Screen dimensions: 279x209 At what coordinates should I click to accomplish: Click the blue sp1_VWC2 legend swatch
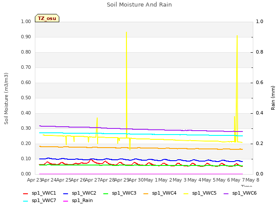(x=66, y=194)
